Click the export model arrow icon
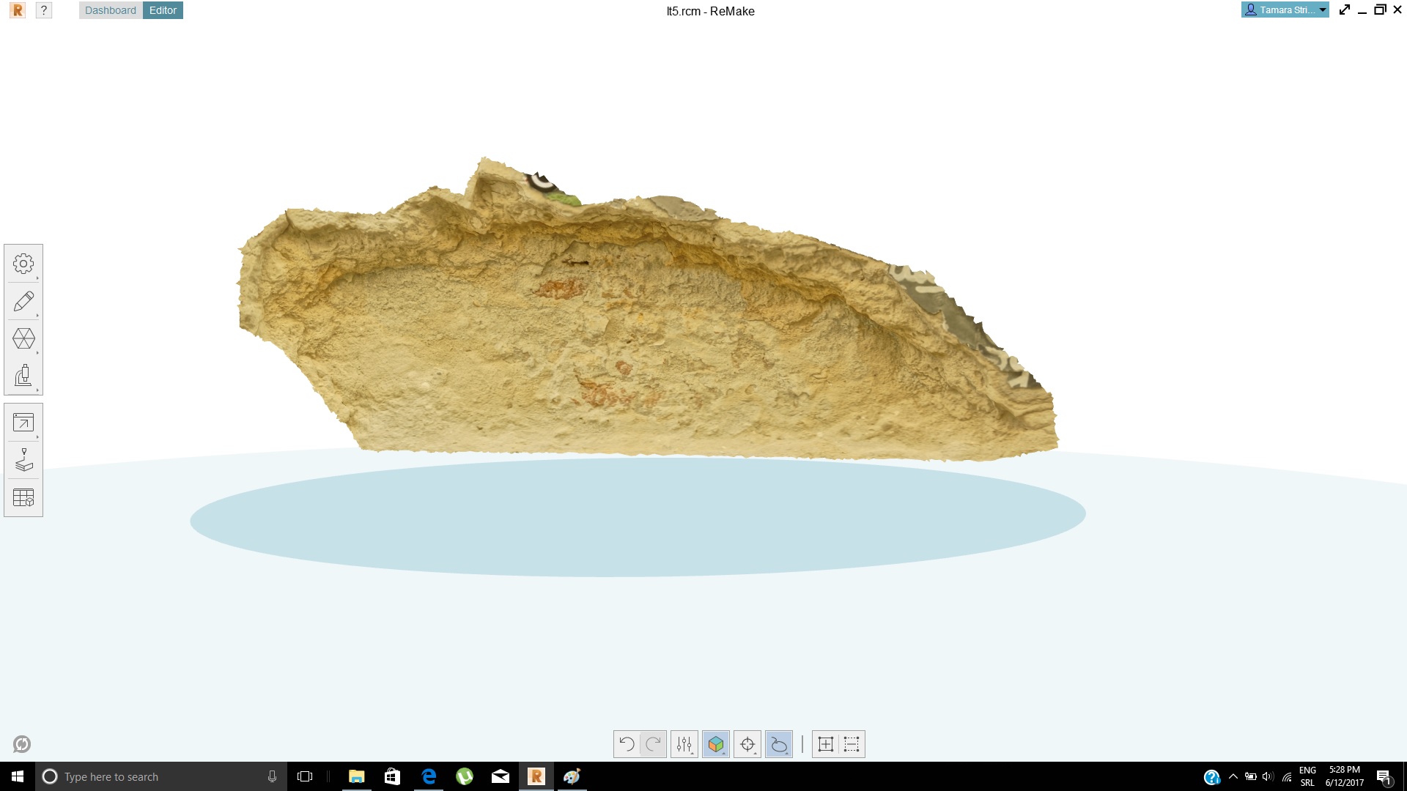 pos(23,423)
